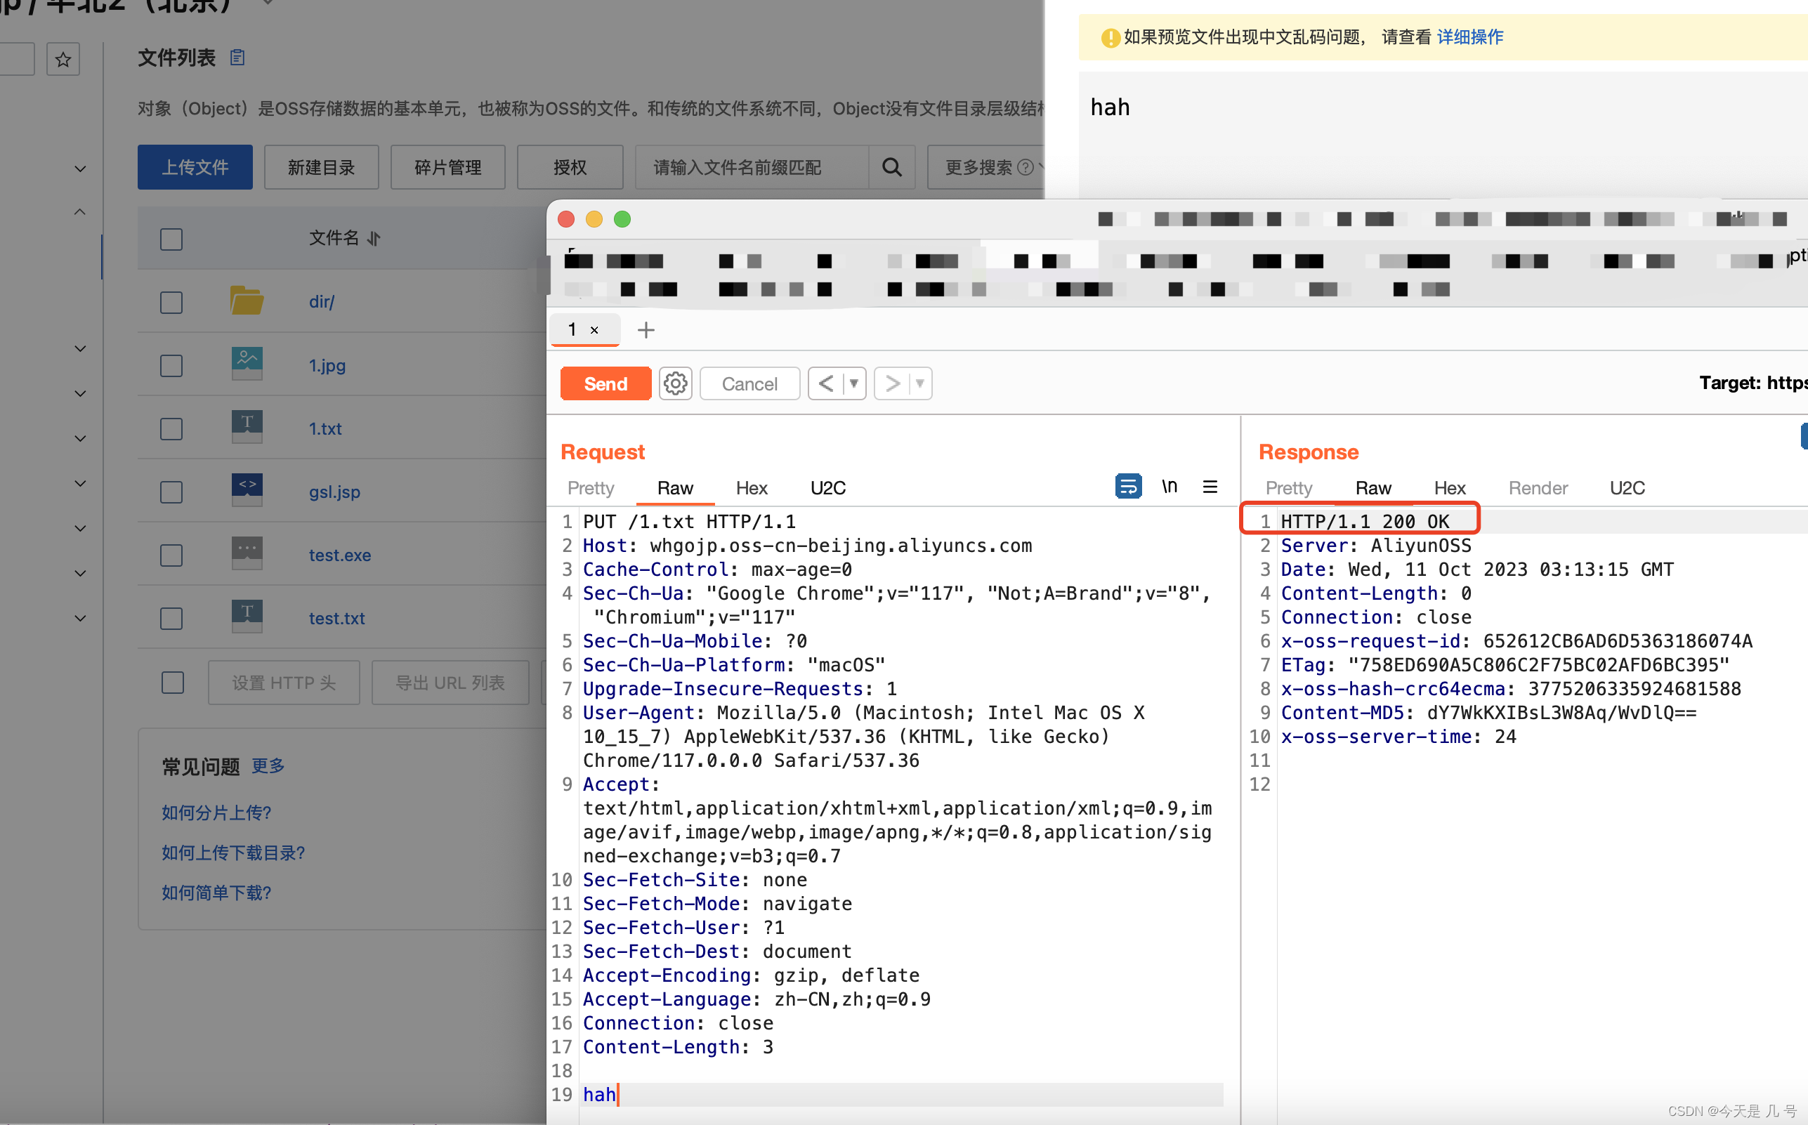Open the back history dropdown arrow
The image size is (1808, 1125).
click(854, 384)
